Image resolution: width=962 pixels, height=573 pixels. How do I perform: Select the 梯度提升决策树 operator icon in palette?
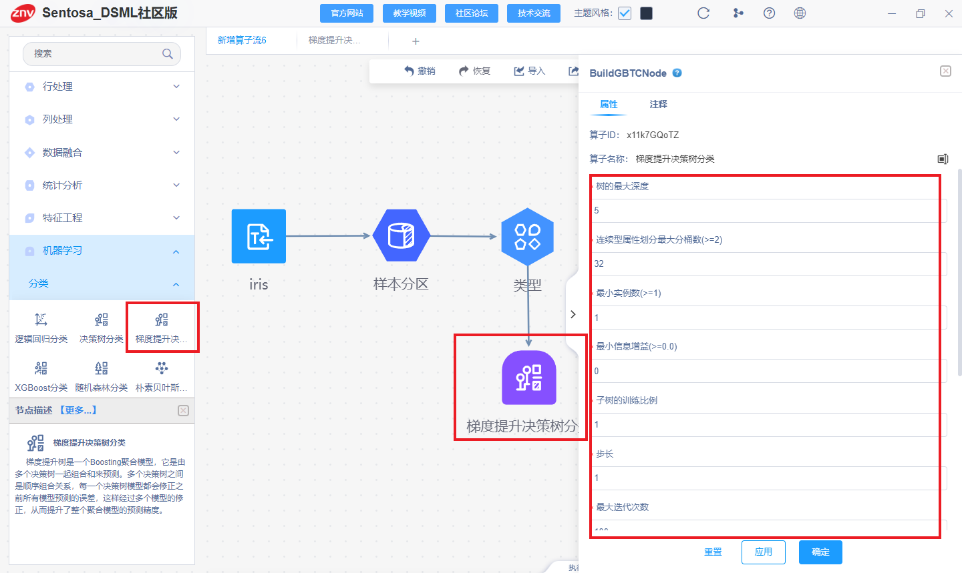[x=162, y=320]
